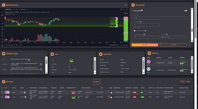Click the Bot Settings panel scrollbar thumb
Image resolution: width=198 pixels, height=109 pixels.
point(192,30)
